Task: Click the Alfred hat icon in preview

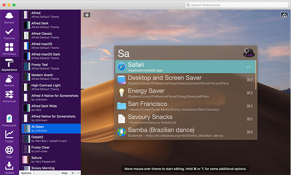Action: coord(248,53)
